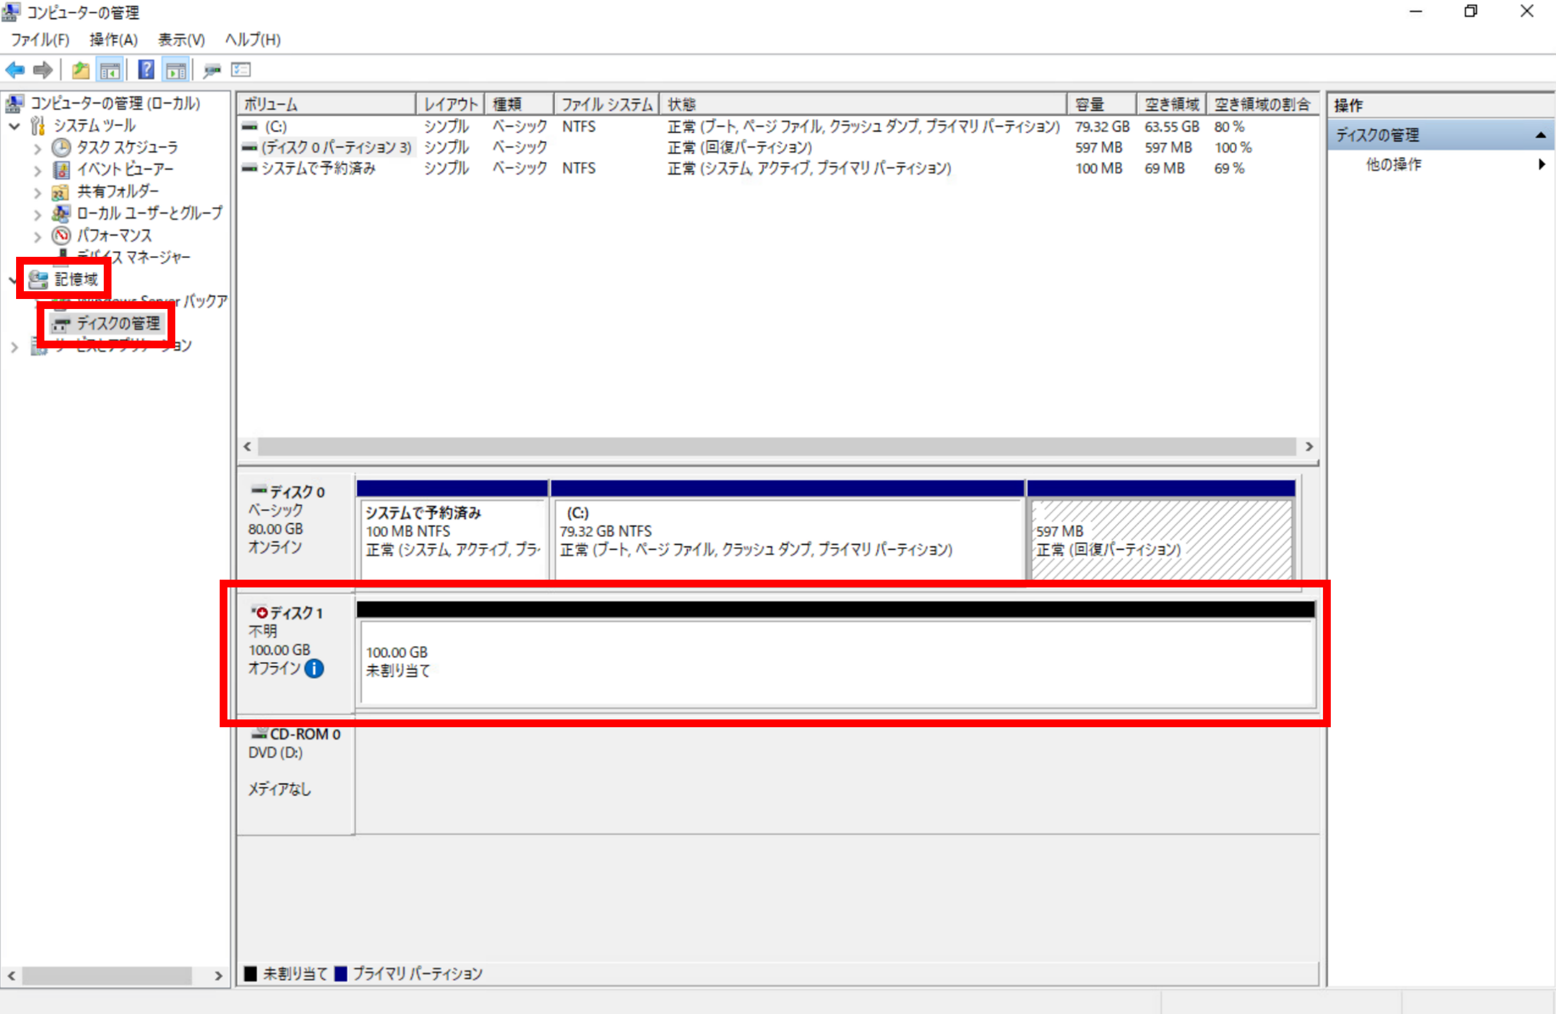Click the blue info icon beside オフライン

(315, 668)
